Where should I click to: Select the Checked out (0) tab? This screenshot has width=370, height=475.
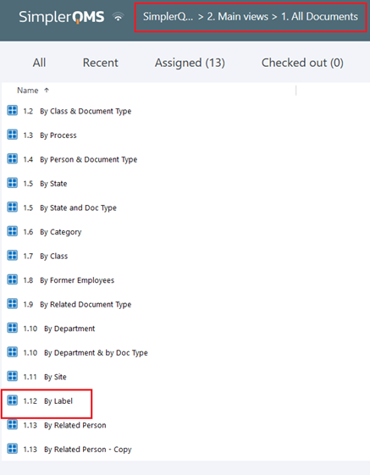pos(302,63)
